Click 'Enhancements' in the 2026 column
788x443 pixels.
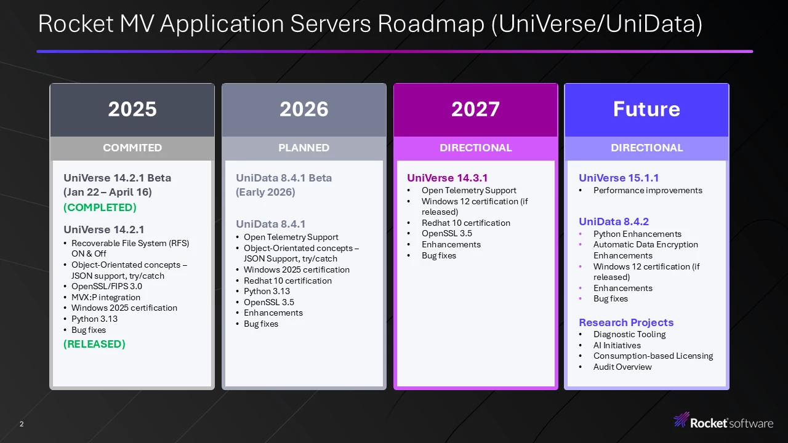coord(273,313)
